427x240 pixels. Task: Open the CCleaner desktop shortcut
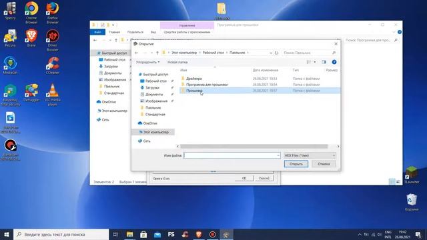coord(52,65)
